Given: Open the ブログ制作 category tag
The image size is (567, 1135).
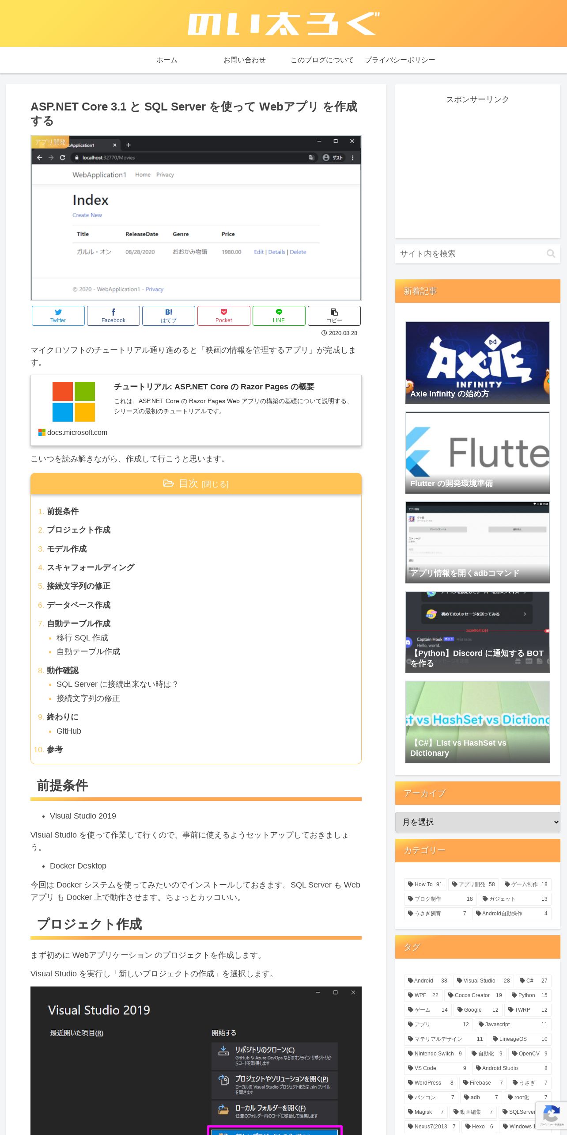Looking at the screenshot, I should pos(440,899).
